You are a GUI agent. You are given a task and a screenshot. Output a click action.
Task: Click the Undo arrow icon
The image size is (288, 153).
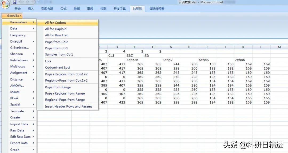20,2
